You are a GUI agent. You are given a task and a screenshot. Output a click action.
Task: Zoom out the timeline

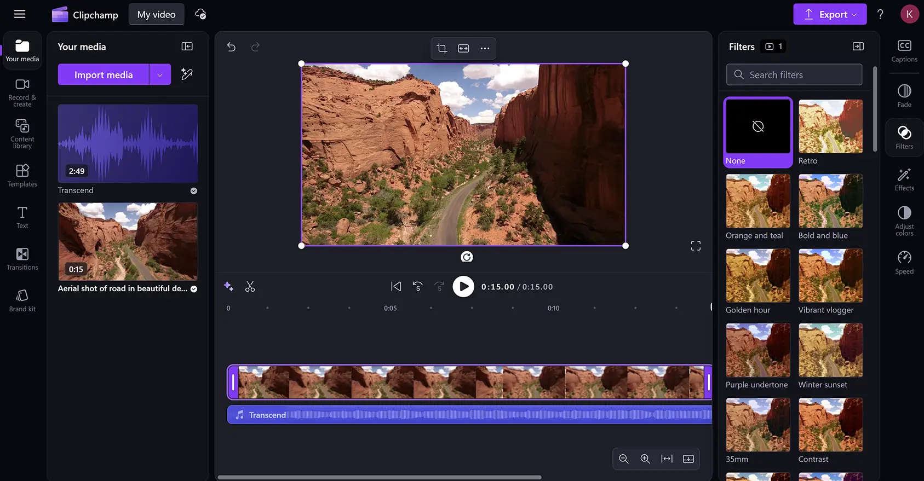pyautogui.click(x=623, y=459)
